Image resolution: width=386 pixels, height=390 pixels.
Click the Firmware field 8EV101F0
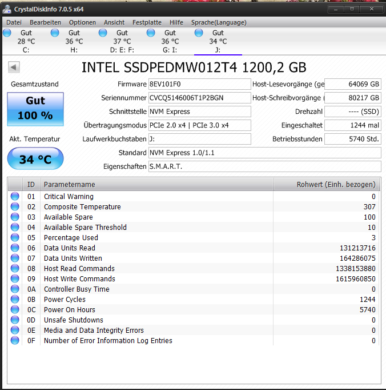click(200, 84)
